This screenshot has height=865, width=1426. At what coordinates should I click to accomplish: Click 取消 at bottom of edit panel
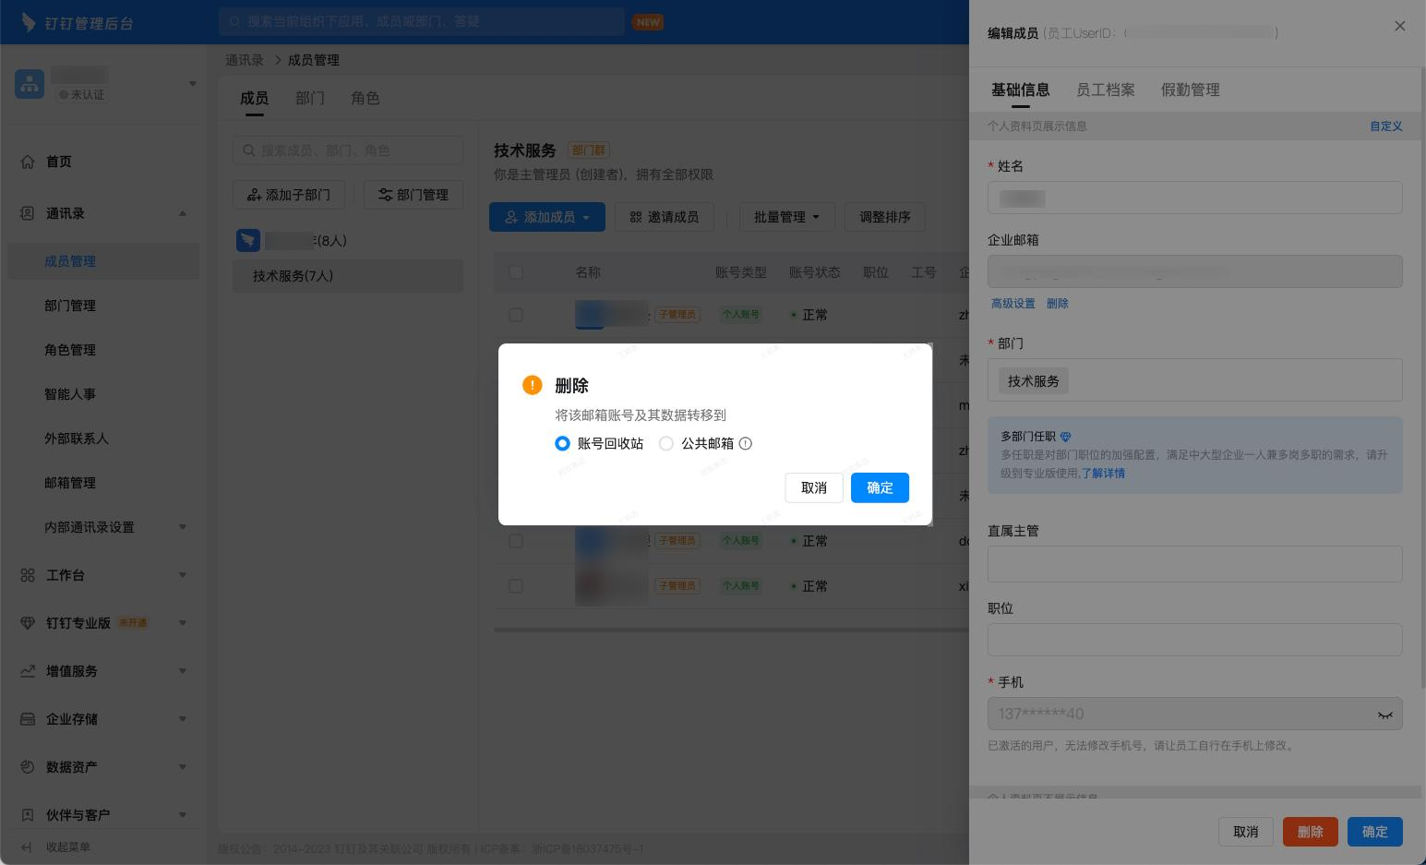click(1246, 832)
